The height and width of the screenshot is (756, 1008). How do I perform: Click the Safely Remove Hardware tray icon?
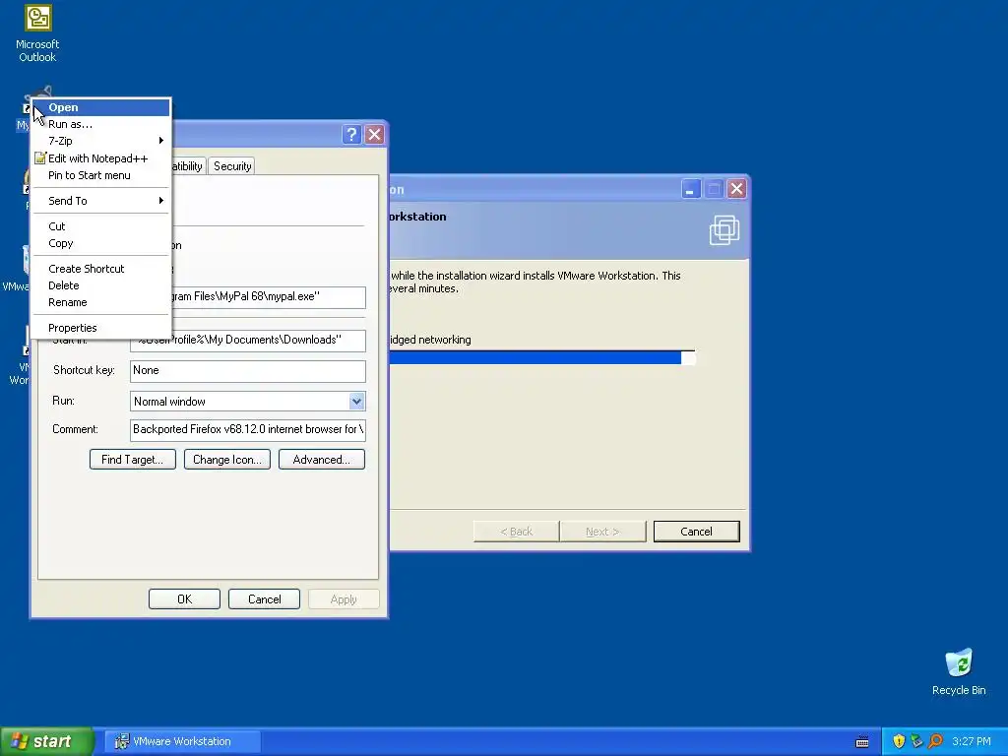916,741
